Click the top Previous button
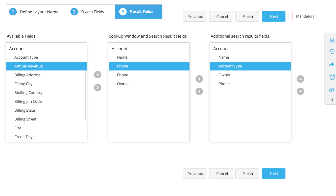The width and height of the screenshot is (336, 196). pyautogui.click(x=195, y=16)
